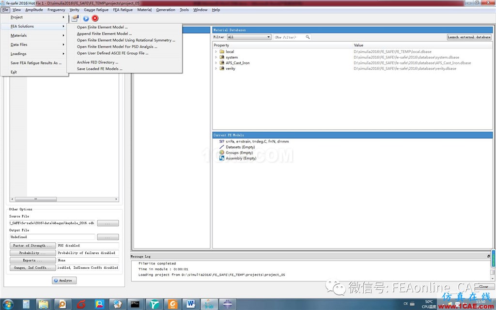Click the Analyse button
The width and height of the screenshot is (496, 310).
64,280
